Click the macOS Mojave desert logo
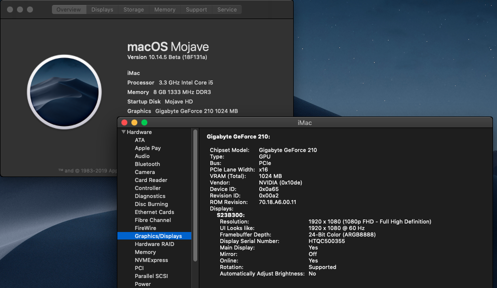The height and width of the screenshot is (288, 497). [64, 92]
